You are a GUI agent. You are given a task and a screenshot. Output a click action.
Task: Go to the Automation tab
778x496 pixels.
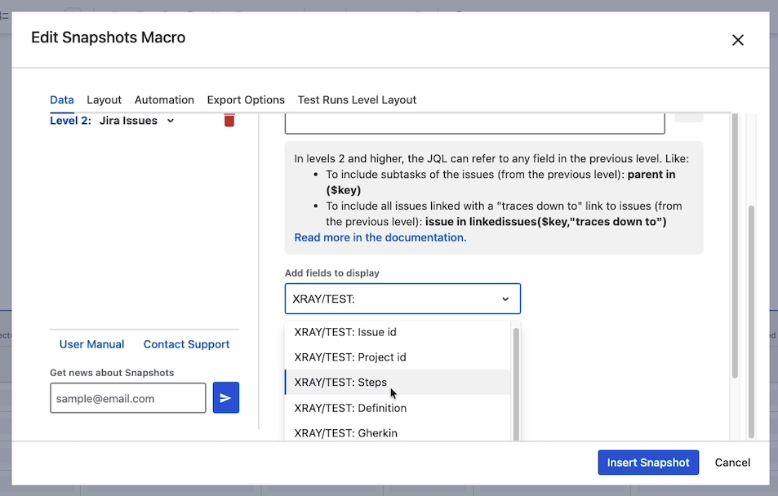pos(164,100)
